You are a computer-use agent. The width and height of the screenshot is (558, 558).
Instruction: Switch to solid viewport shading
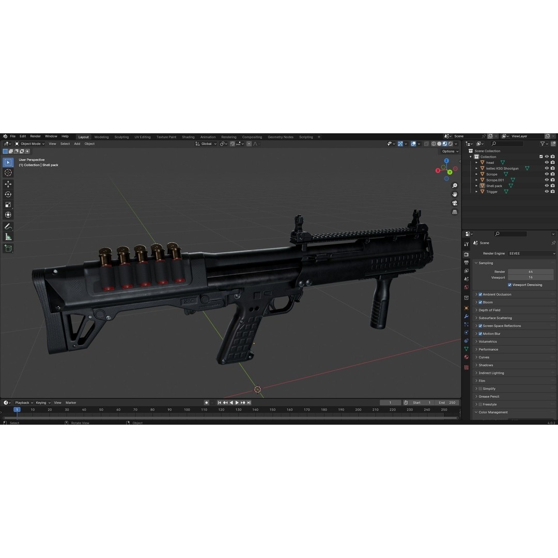click(x=439, y=144)
